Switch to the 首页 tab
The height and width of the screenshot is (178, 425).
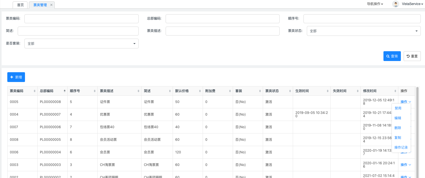pyautogui.click(x=20, y=5)
